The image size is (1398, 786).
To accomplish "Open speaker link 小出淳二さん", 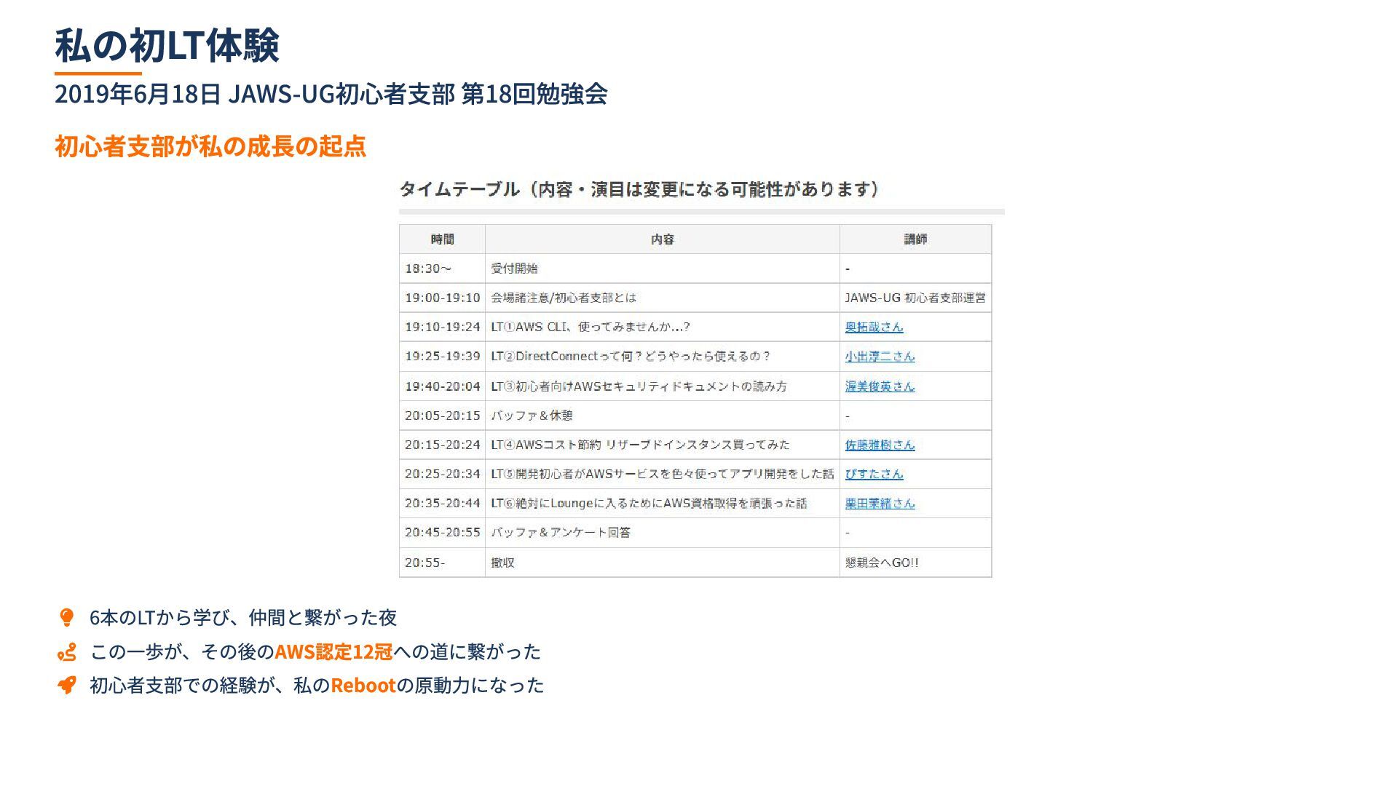I will [880, 357].
